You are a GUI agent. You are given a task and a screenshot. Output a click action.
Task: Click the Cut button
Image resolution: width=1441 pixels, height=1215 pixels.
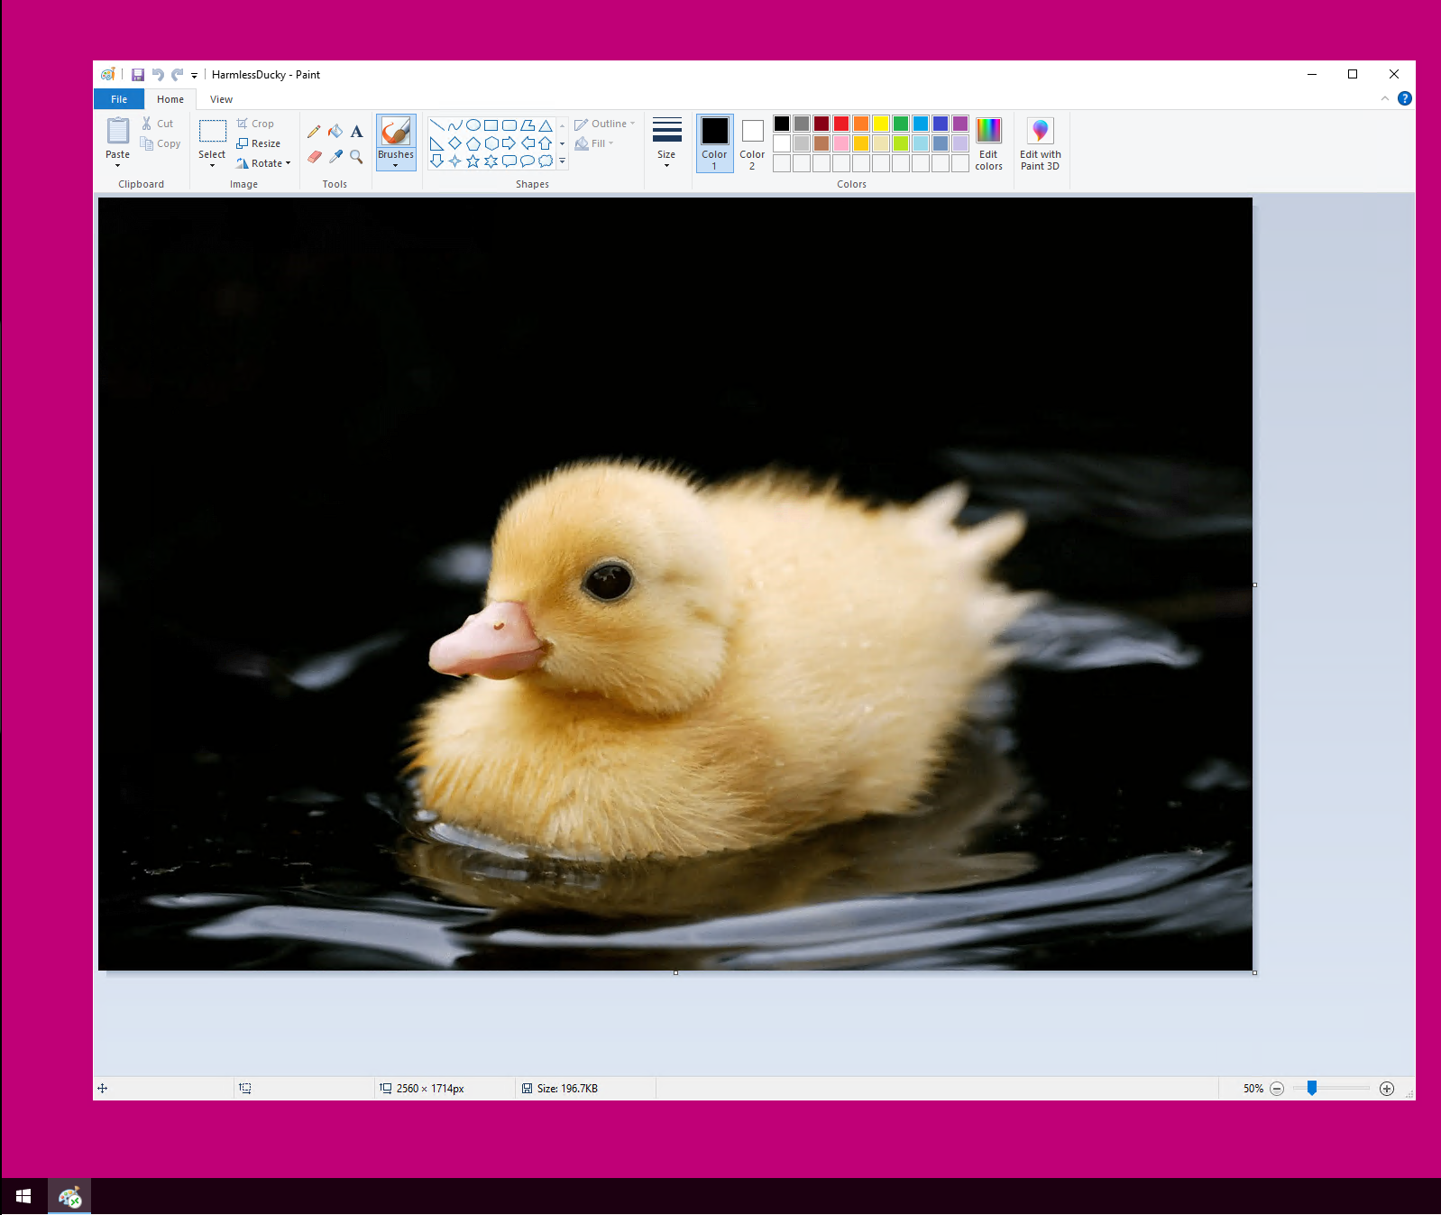pyautogui.click(x=157, y=124)
